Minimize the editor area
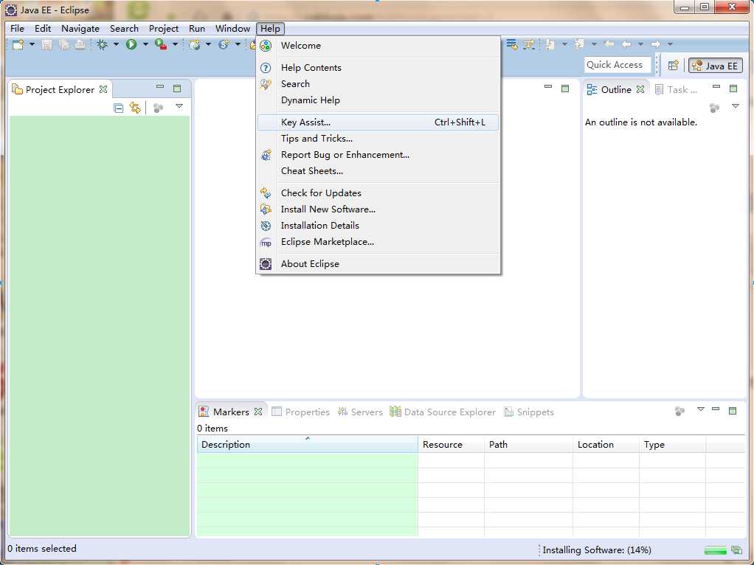 [548, 87]
